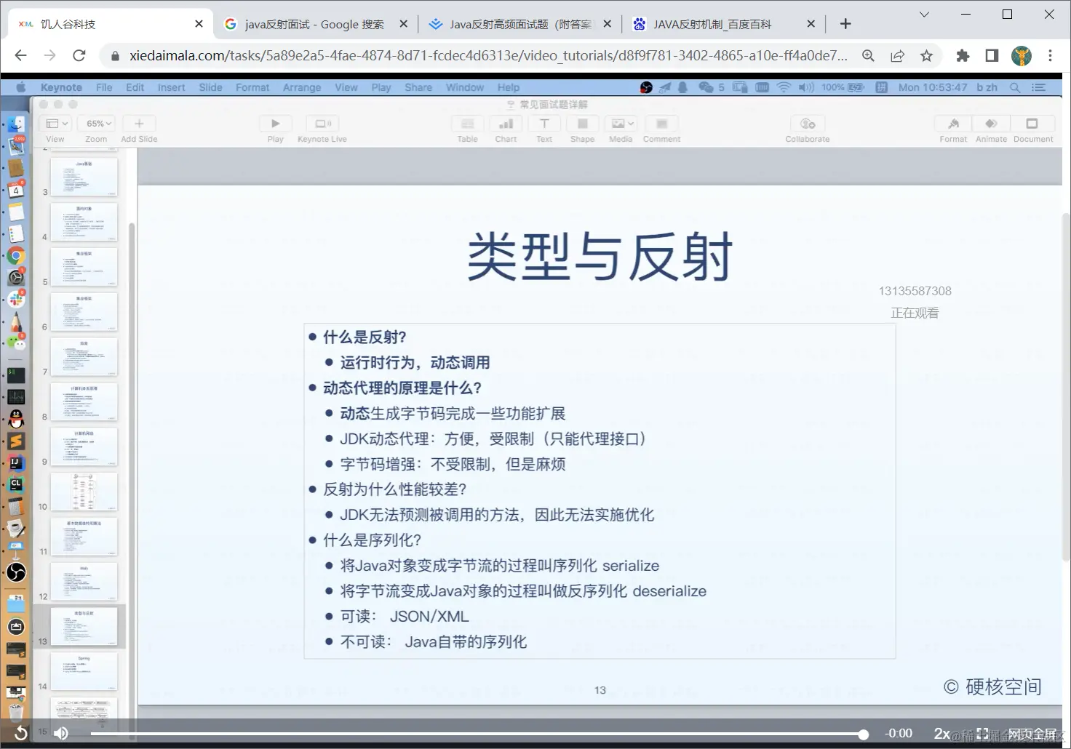Open the tab search chevron
Viewport: 1071px width, 749px height.
pyautogui.click(x=924, y=14)
